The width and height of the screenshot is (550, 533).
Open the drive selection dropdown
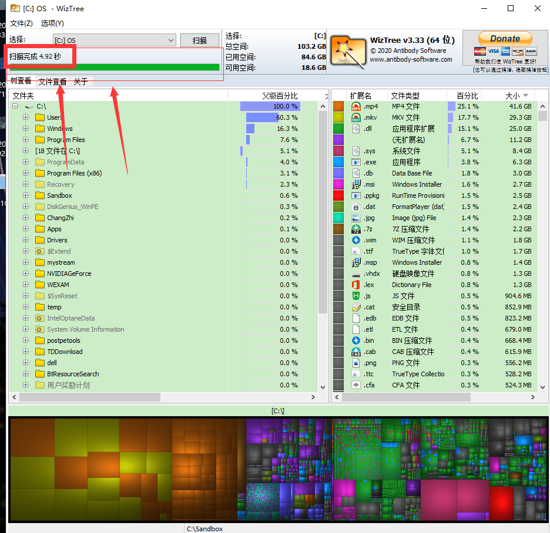click(x=170, y=41)
